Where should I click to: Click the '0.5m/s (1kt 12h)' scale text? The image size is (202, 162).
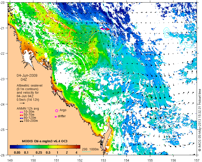(28, 100)
